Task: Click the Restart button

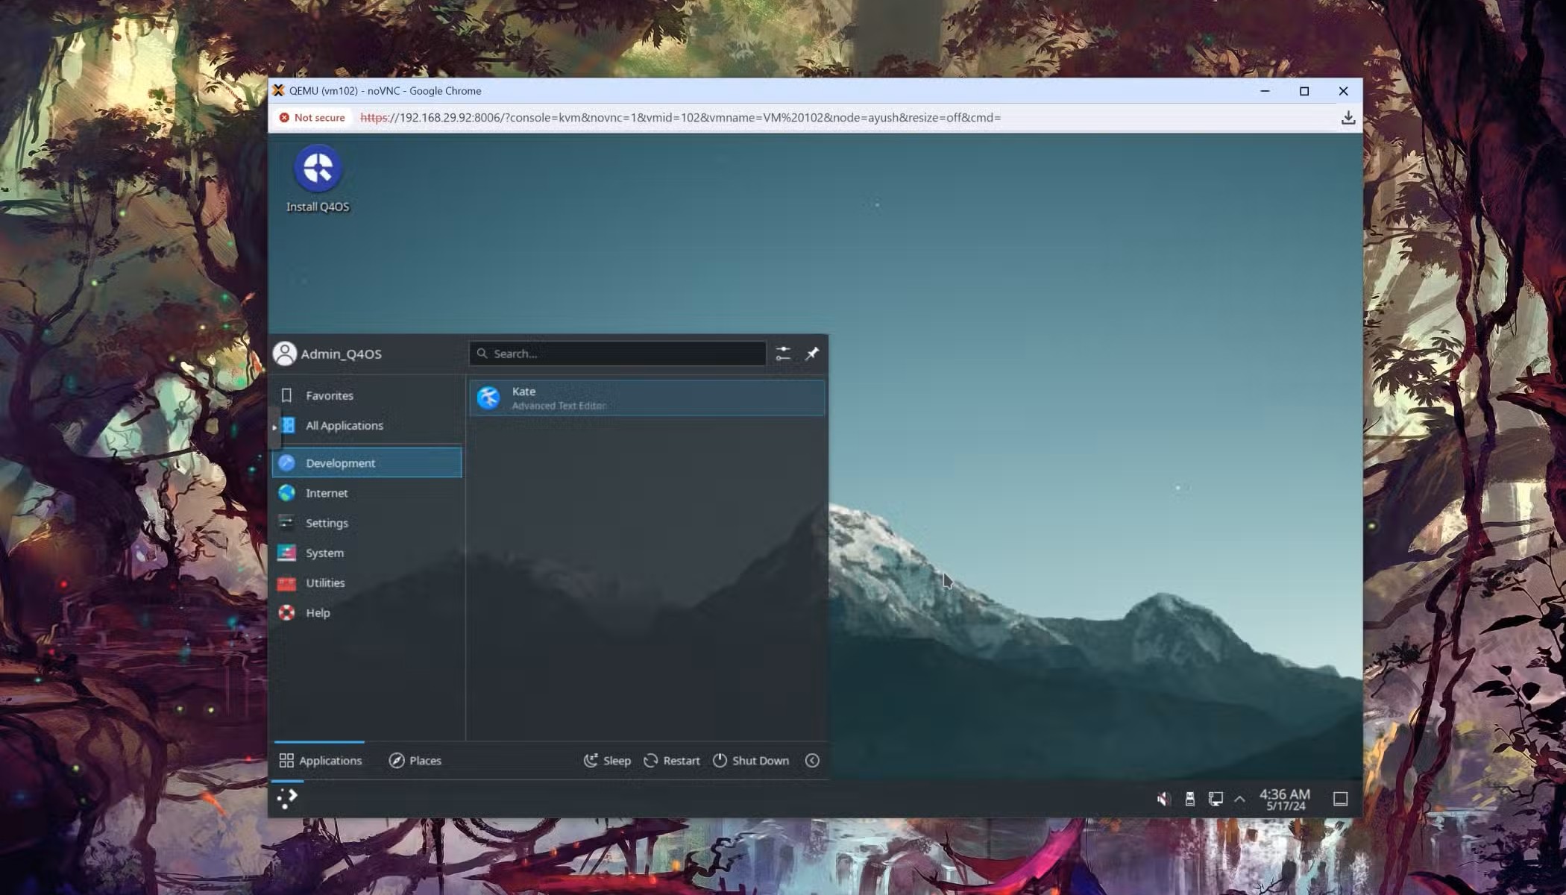Action: [x=672, y=760]
